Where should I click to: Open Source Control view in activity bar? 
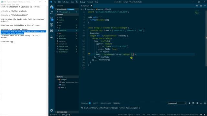click(x=52, y=19)
